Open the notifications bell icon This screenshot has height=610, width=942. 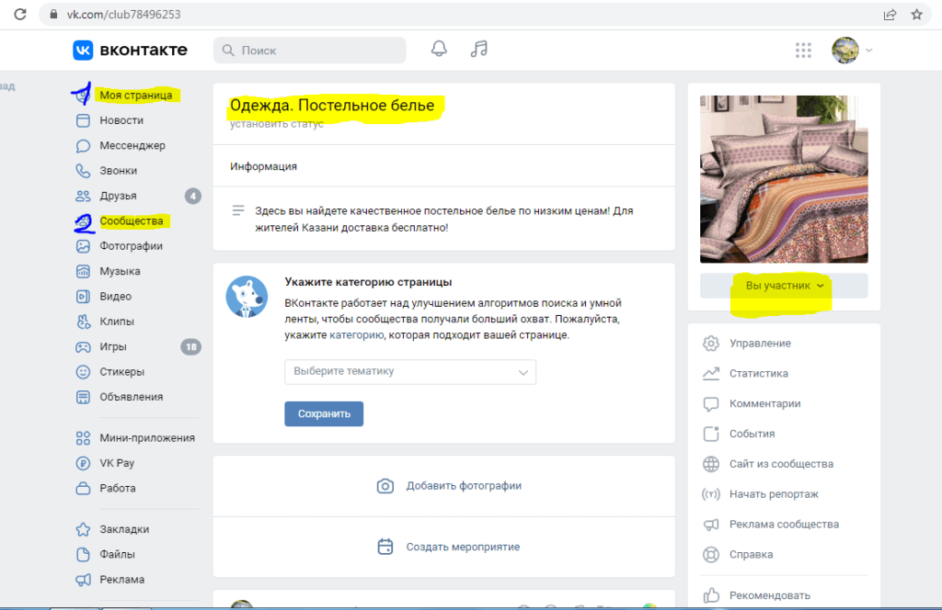coord(439,50)
